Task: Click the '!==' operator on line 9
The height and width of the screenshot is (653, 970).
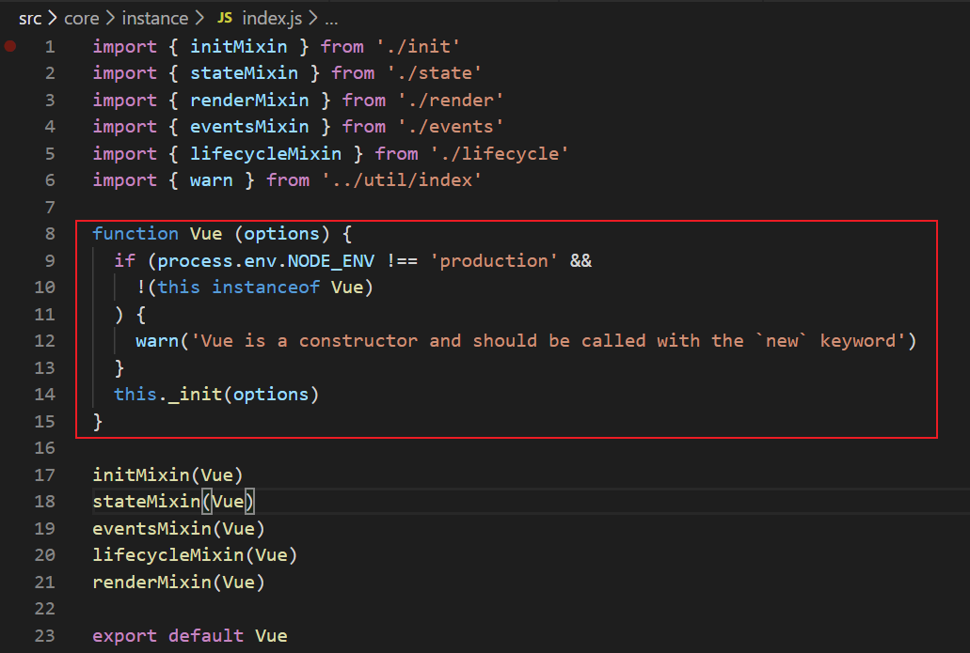Action: tap(402, 261)
